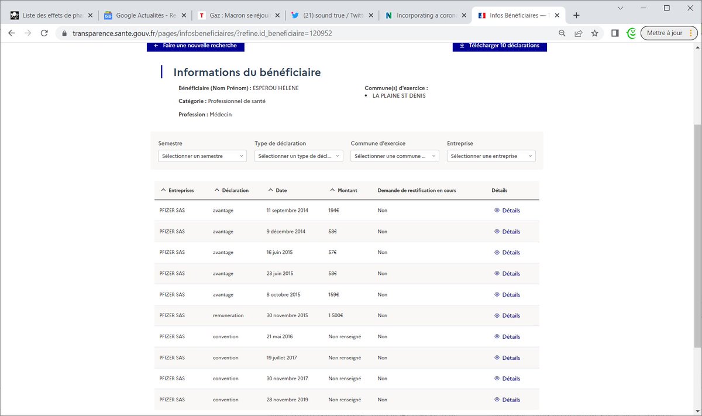Close the Liste des effets tab

90,15
